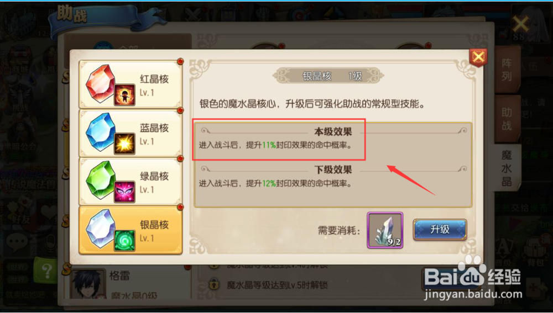
Task: Select the red crystal core gem icon
Action: (101, 83)
